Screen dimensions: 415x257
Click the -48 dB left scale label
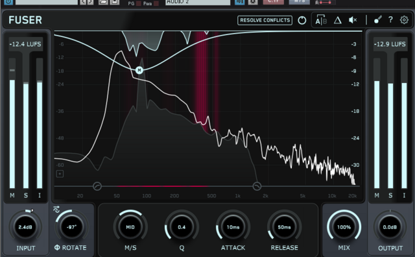[60, 138]
